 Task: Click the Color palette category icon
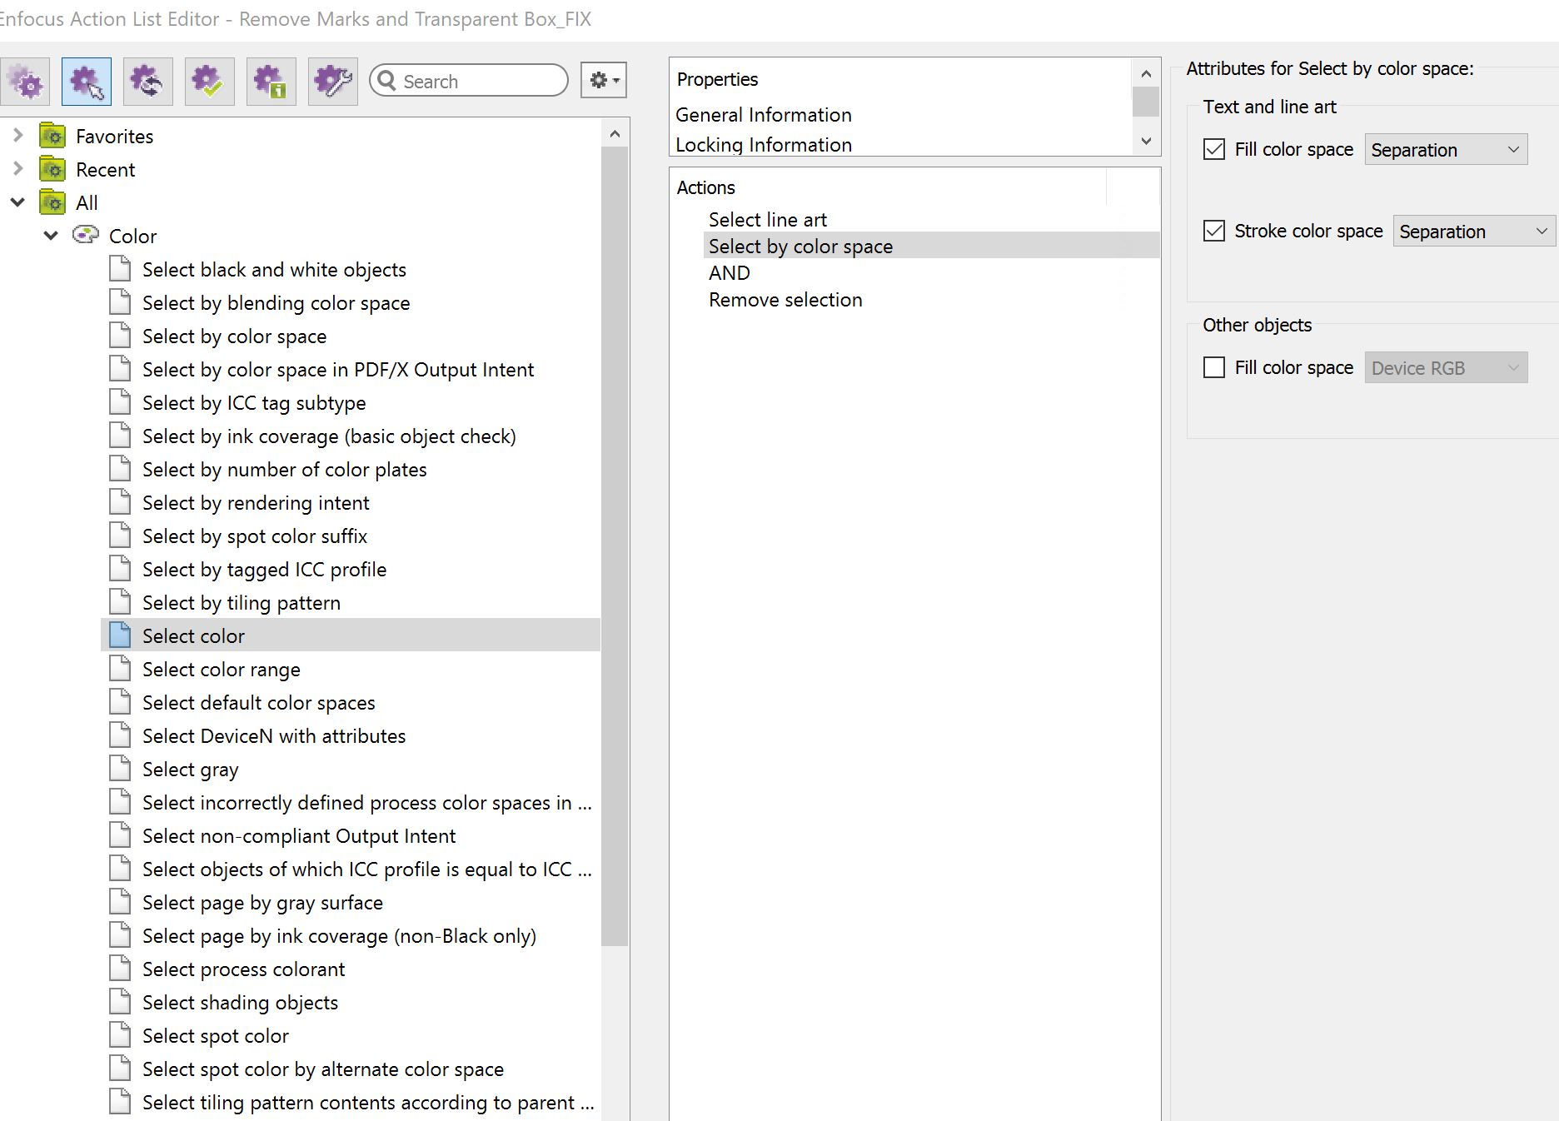pyautogui.click(x=86, y=236)
